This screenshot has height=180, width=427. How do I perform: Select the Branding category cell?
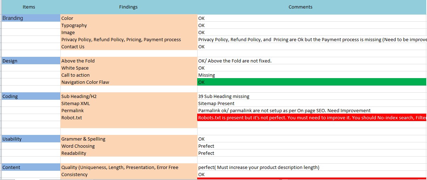pos(31,18)
